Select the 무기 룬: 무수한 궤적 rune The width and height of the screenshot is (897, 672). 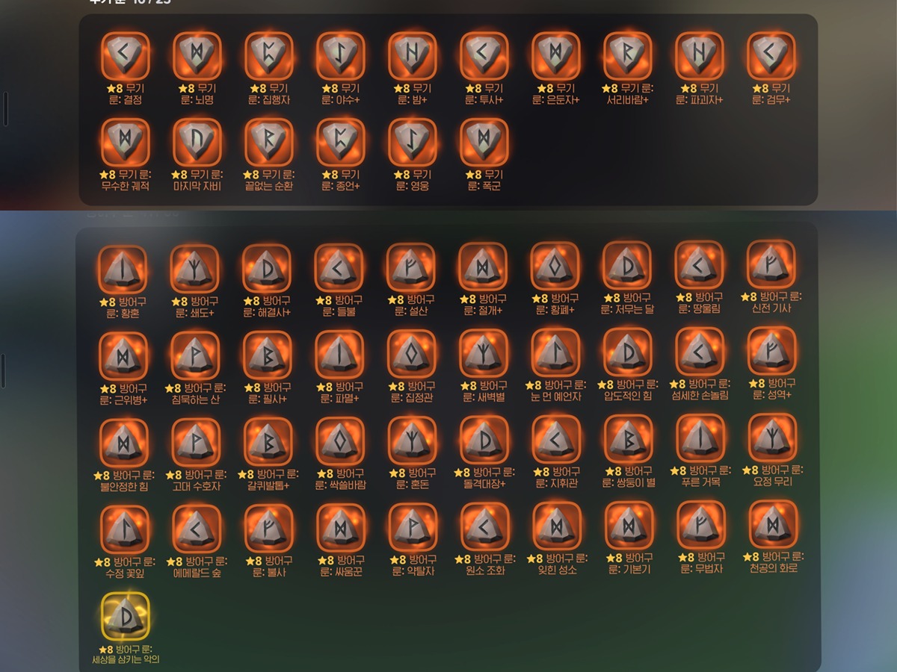(x=125, y=143)
